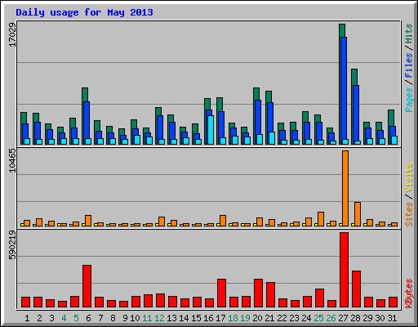Click the cyan pages bar for day 16
The width and height of the screenshot is (418, 327).
coord(211,130)
